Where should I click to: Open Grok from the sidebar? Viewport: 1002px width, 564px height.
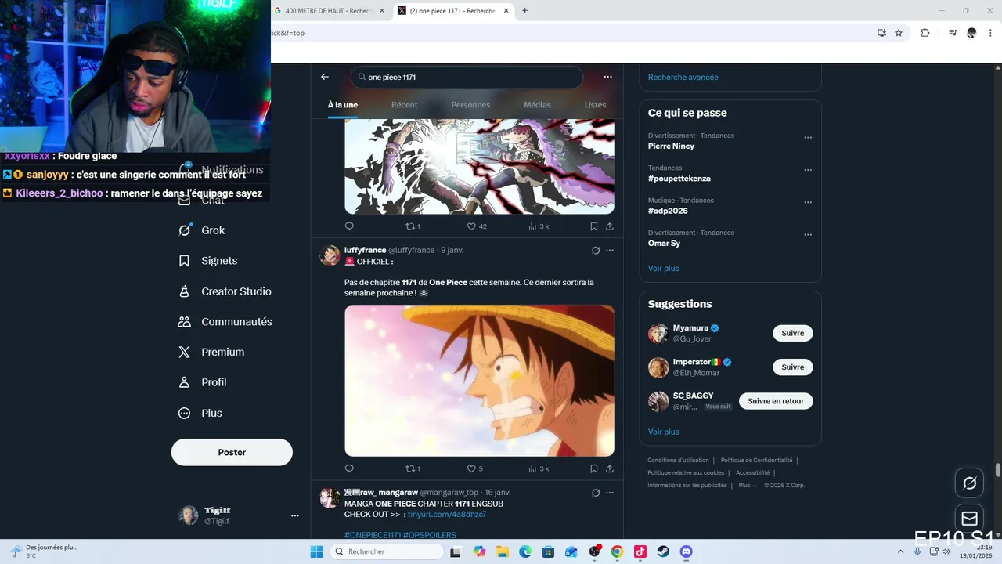point(201,230)
